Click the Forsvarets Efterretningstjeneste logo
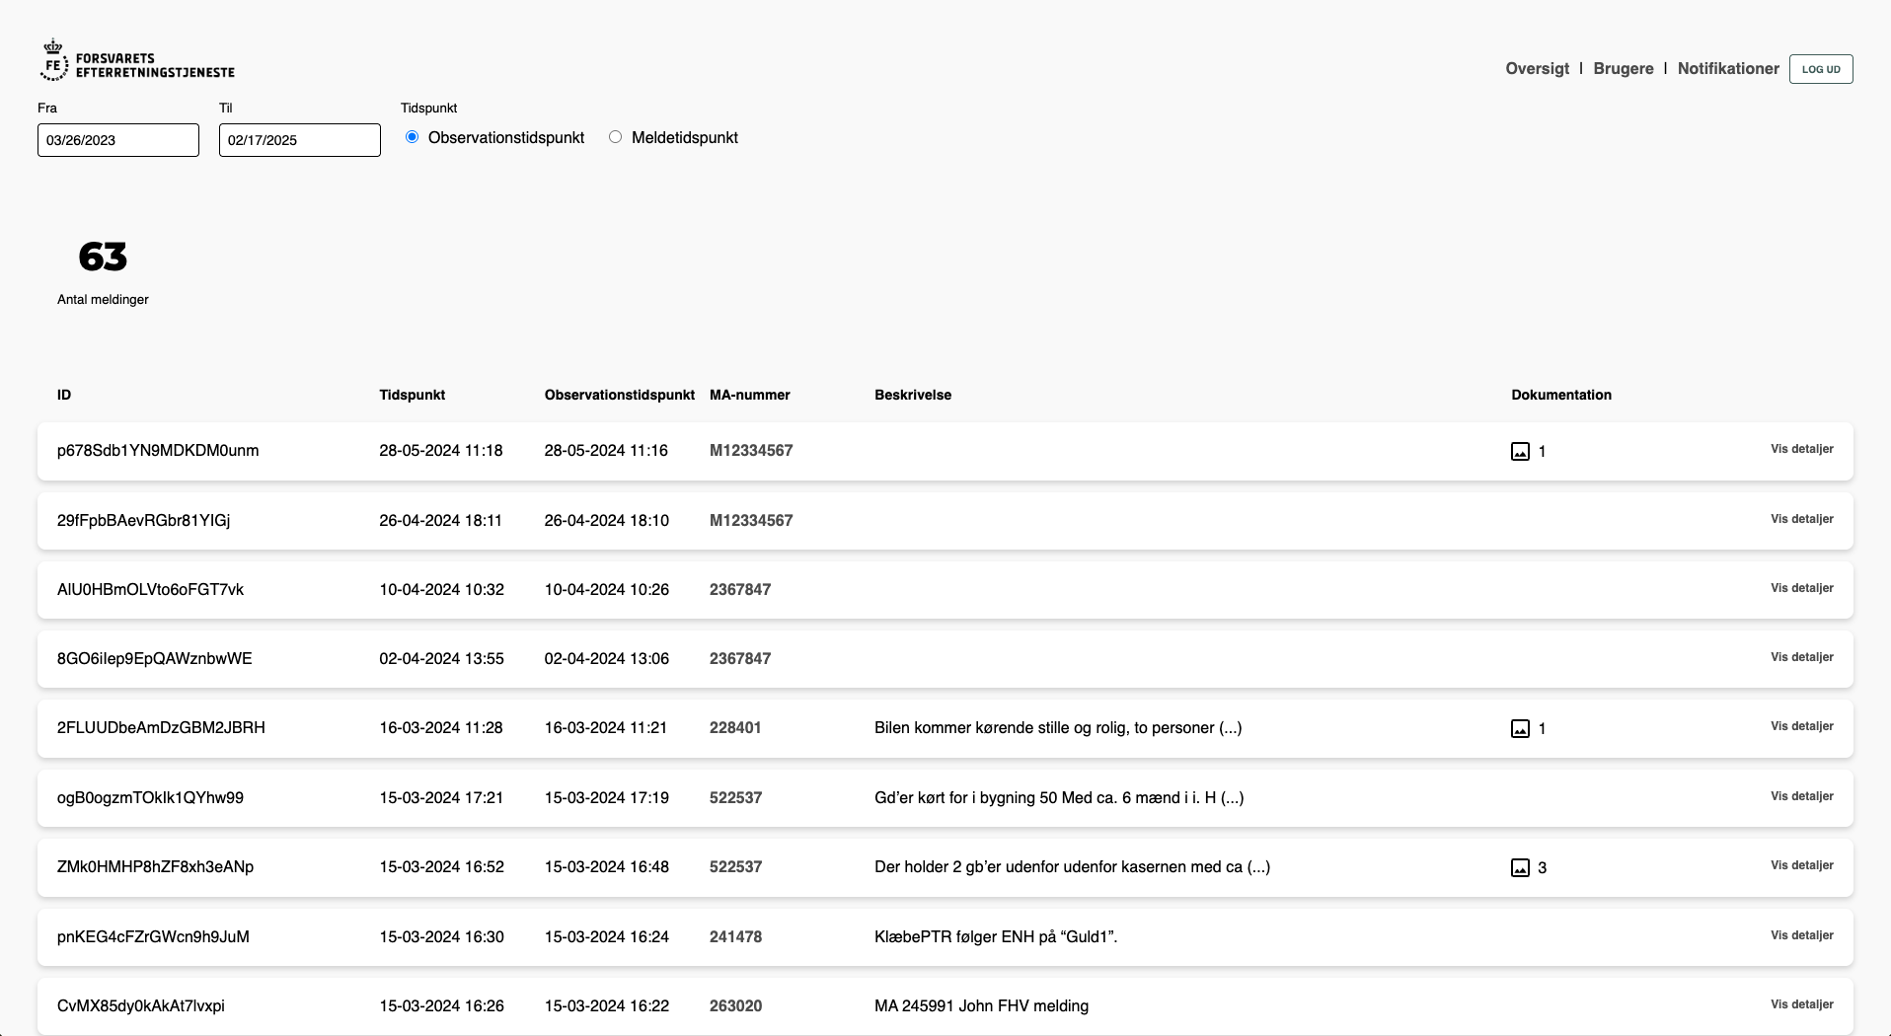The height and width of the screenshot is (1036, 1891). [137, 60]
